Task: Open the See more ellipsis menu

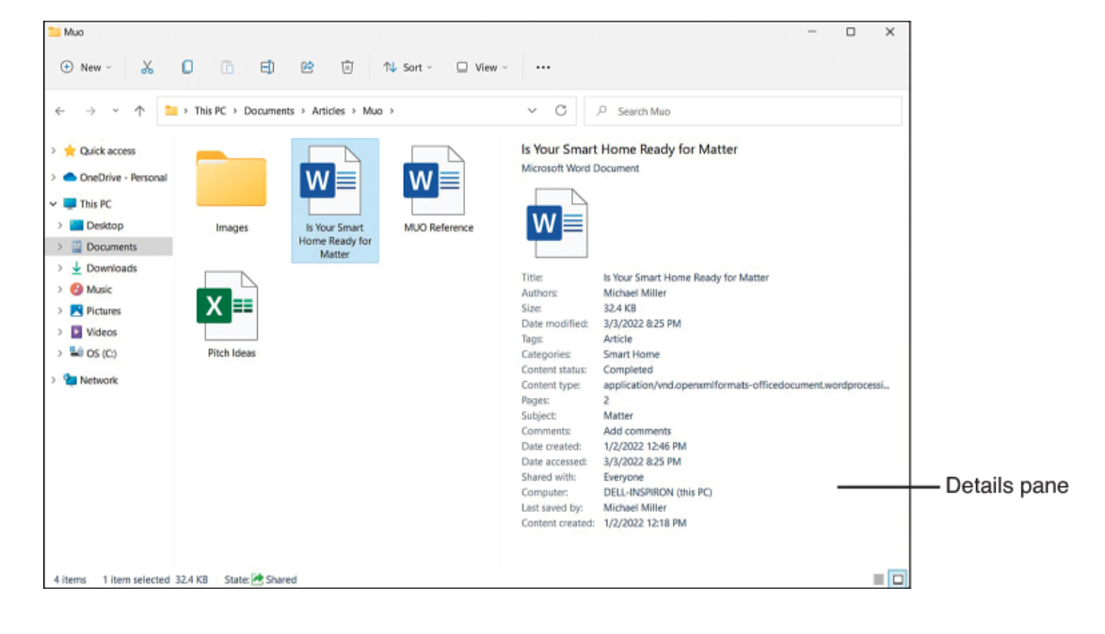Action: [543, 68]
